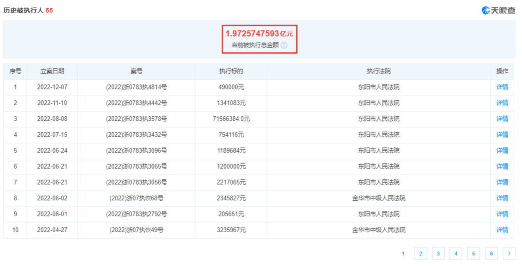Screen dimensions: 522x268
Task: Select current page 1 indicator
Action: click(x=403, y=253)
